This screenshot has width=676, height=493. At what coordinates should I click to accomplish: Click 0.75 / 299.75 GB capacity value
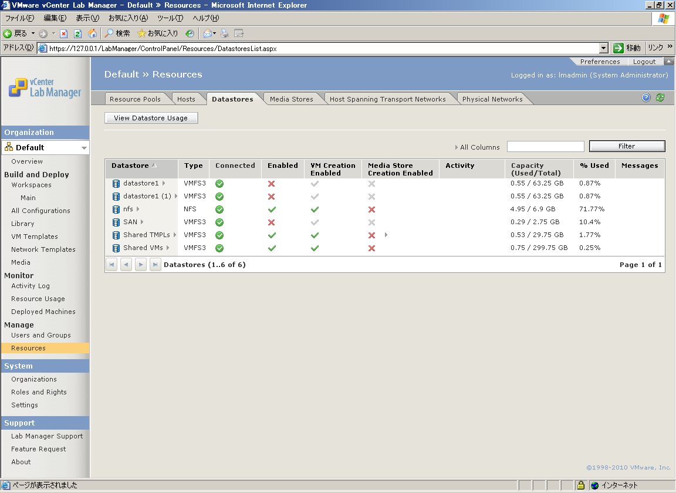539,248
